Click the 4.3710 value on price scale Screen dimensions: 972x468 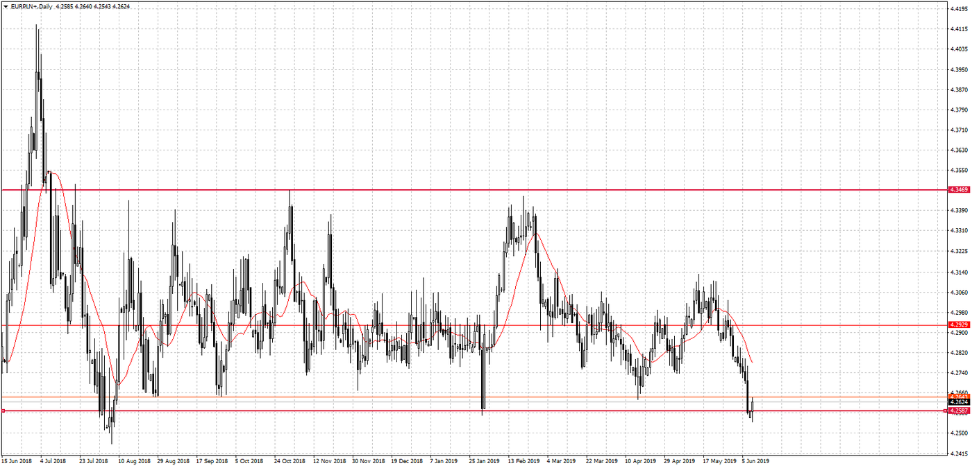958,130
